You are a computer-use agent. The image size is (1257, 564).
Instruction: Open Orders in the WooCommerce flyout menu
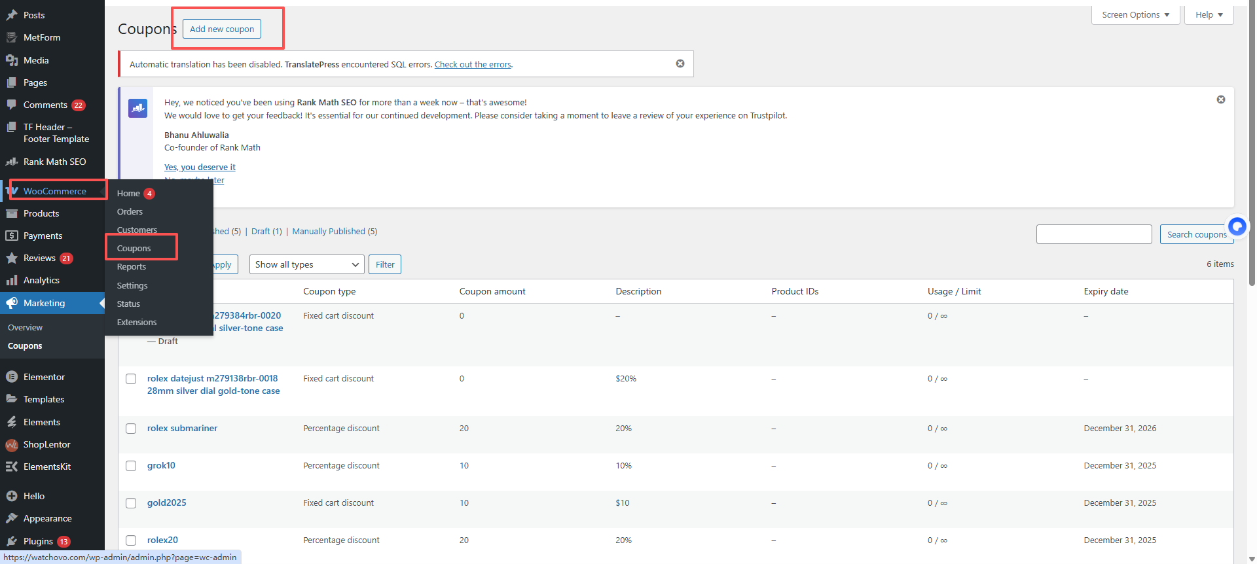coord(130,212)
